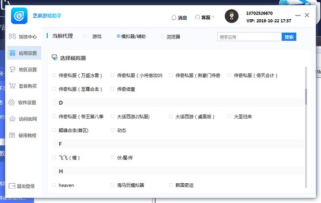
Task: Click the VIP expiry date text
Action: [269, 21]
